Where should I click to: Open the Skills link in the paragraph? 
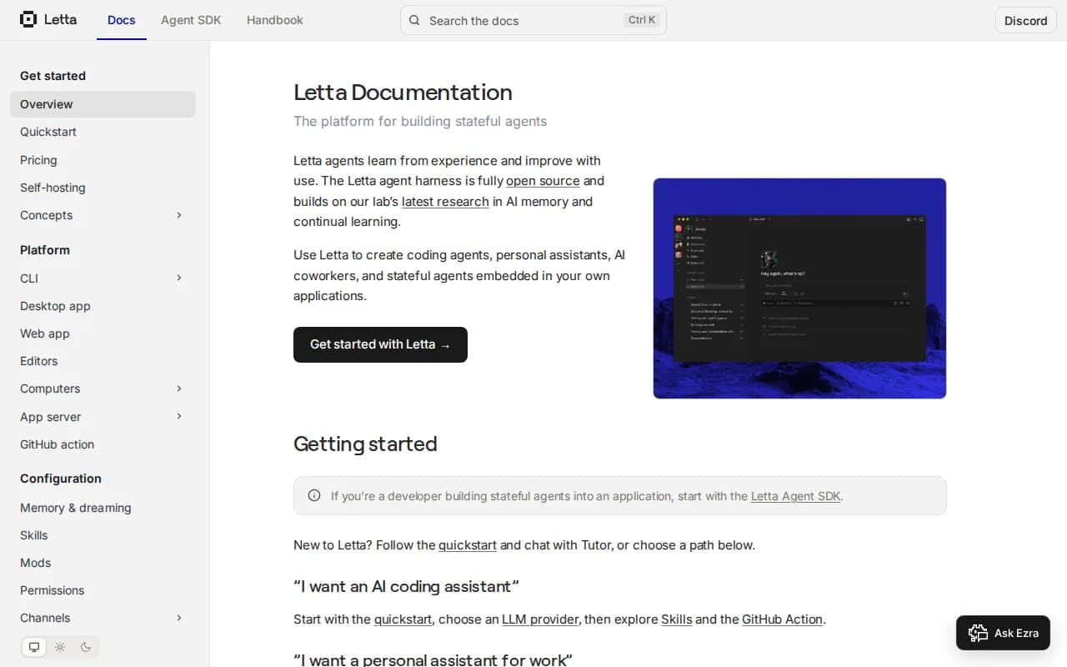coord(677,619)
